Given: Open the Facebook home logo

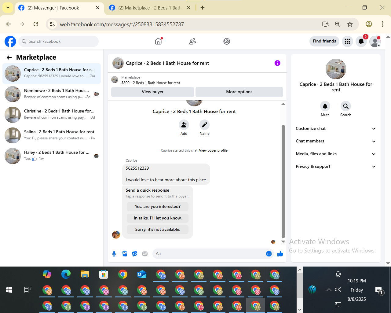Looking at the screenshot, I should (10, 41).
